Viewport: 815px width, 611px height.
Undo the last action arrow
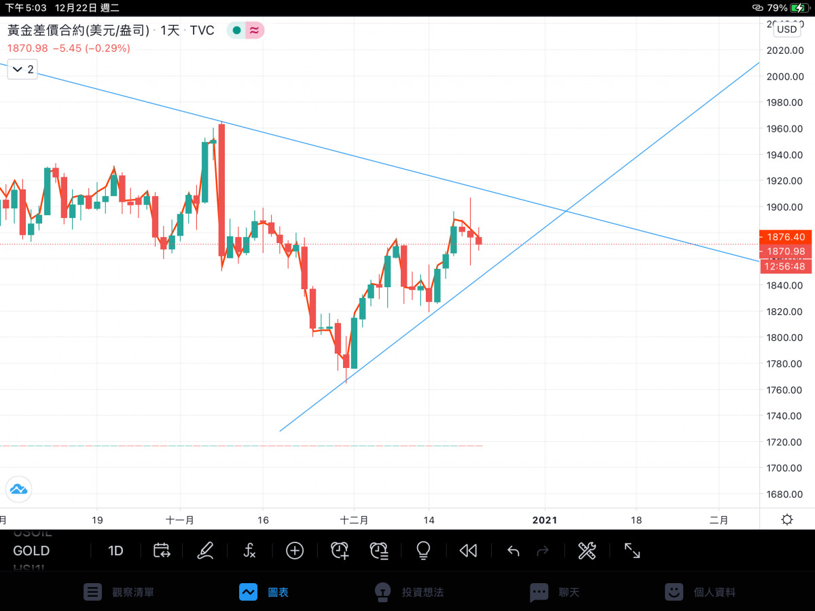[x=513, y=551]
